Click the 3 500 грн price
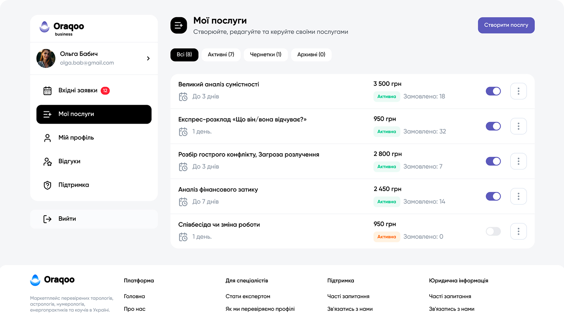This screenshot has height=317, width=564. (388, 84)
